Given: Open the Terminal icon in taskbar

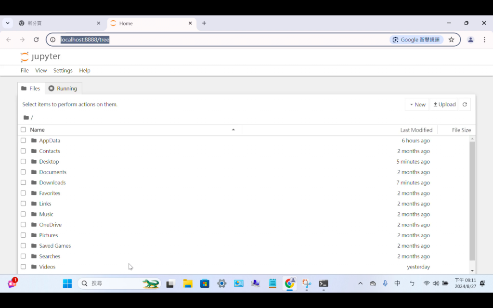Looking at the screenshot, I should pos(324,283).
